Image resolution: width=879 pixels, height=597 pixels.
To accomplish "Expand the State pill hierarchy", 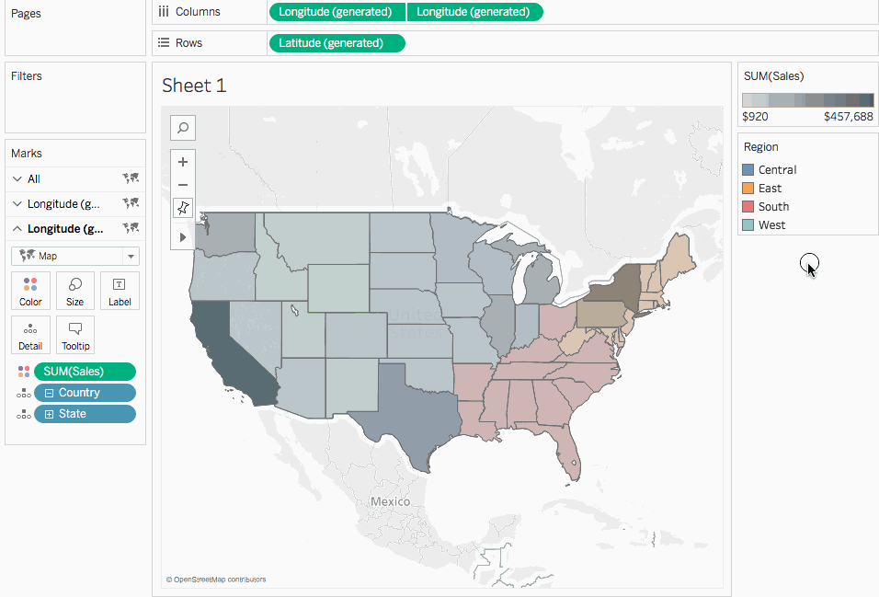I will [50, 414].
